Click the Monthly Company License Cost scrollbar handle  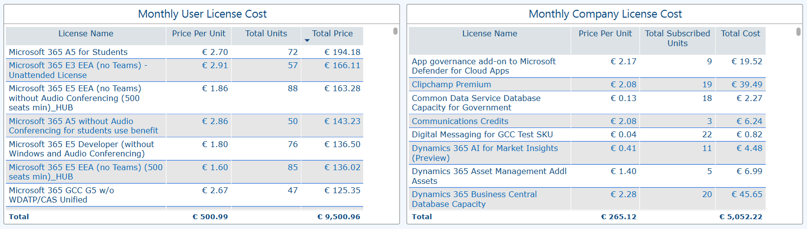[x=798, y=32]
